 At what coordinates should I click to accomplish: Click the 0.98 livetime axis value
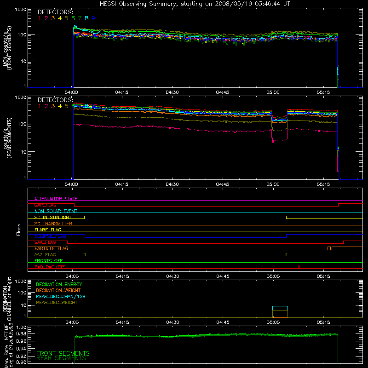point(22,333)
